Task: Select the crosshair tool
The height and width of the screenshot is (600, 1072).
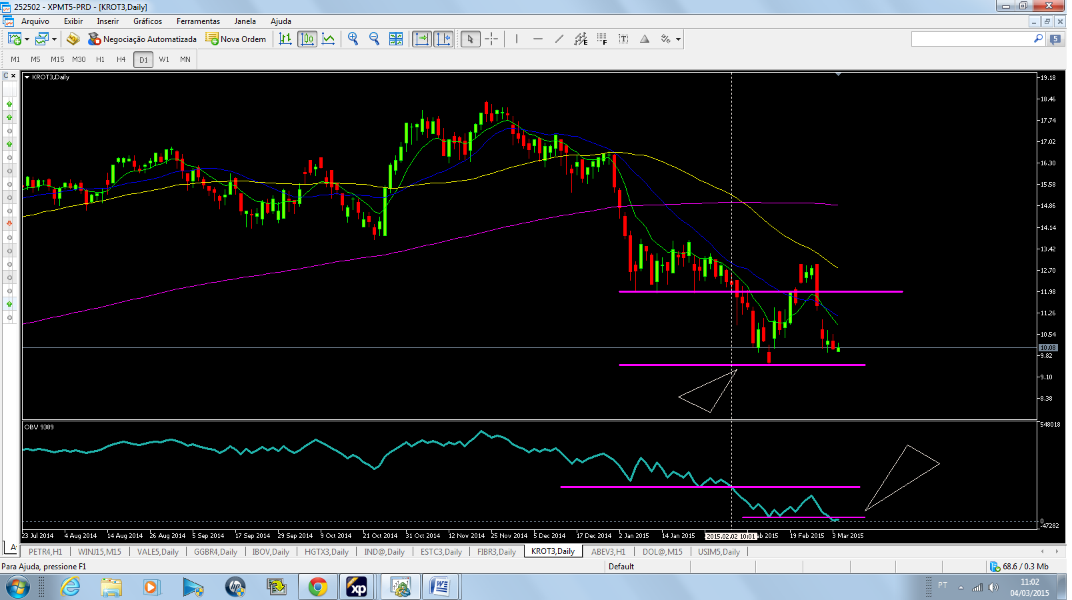Action: (491, 39)
